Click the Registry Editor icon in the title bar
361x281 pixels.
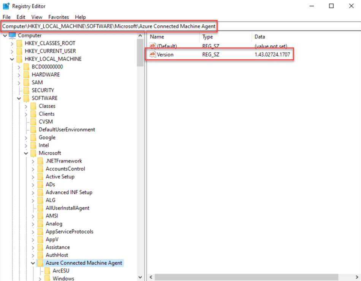coord(5,6)
